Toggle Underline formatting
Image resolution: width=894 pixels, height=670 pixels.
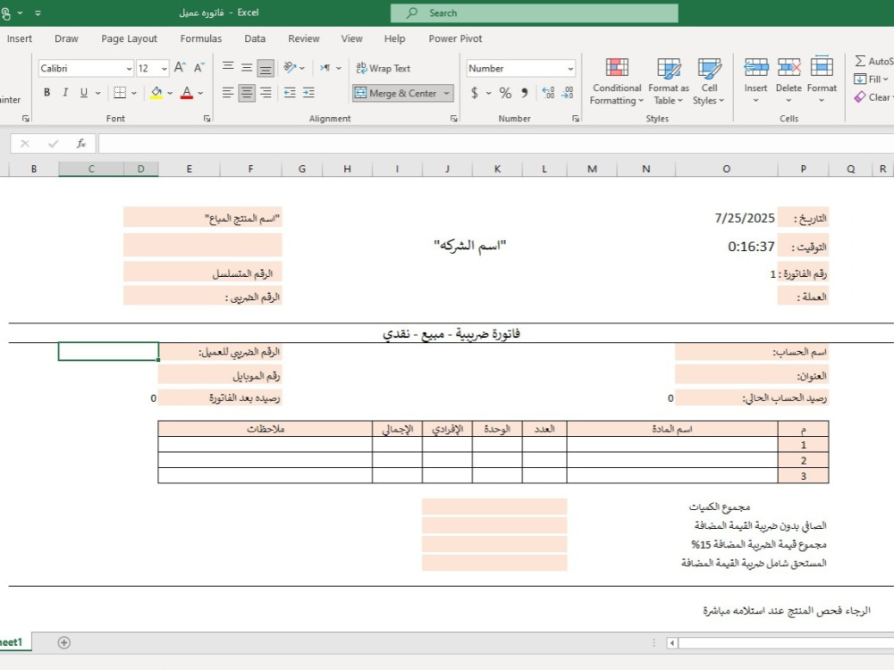click(84, 92)
